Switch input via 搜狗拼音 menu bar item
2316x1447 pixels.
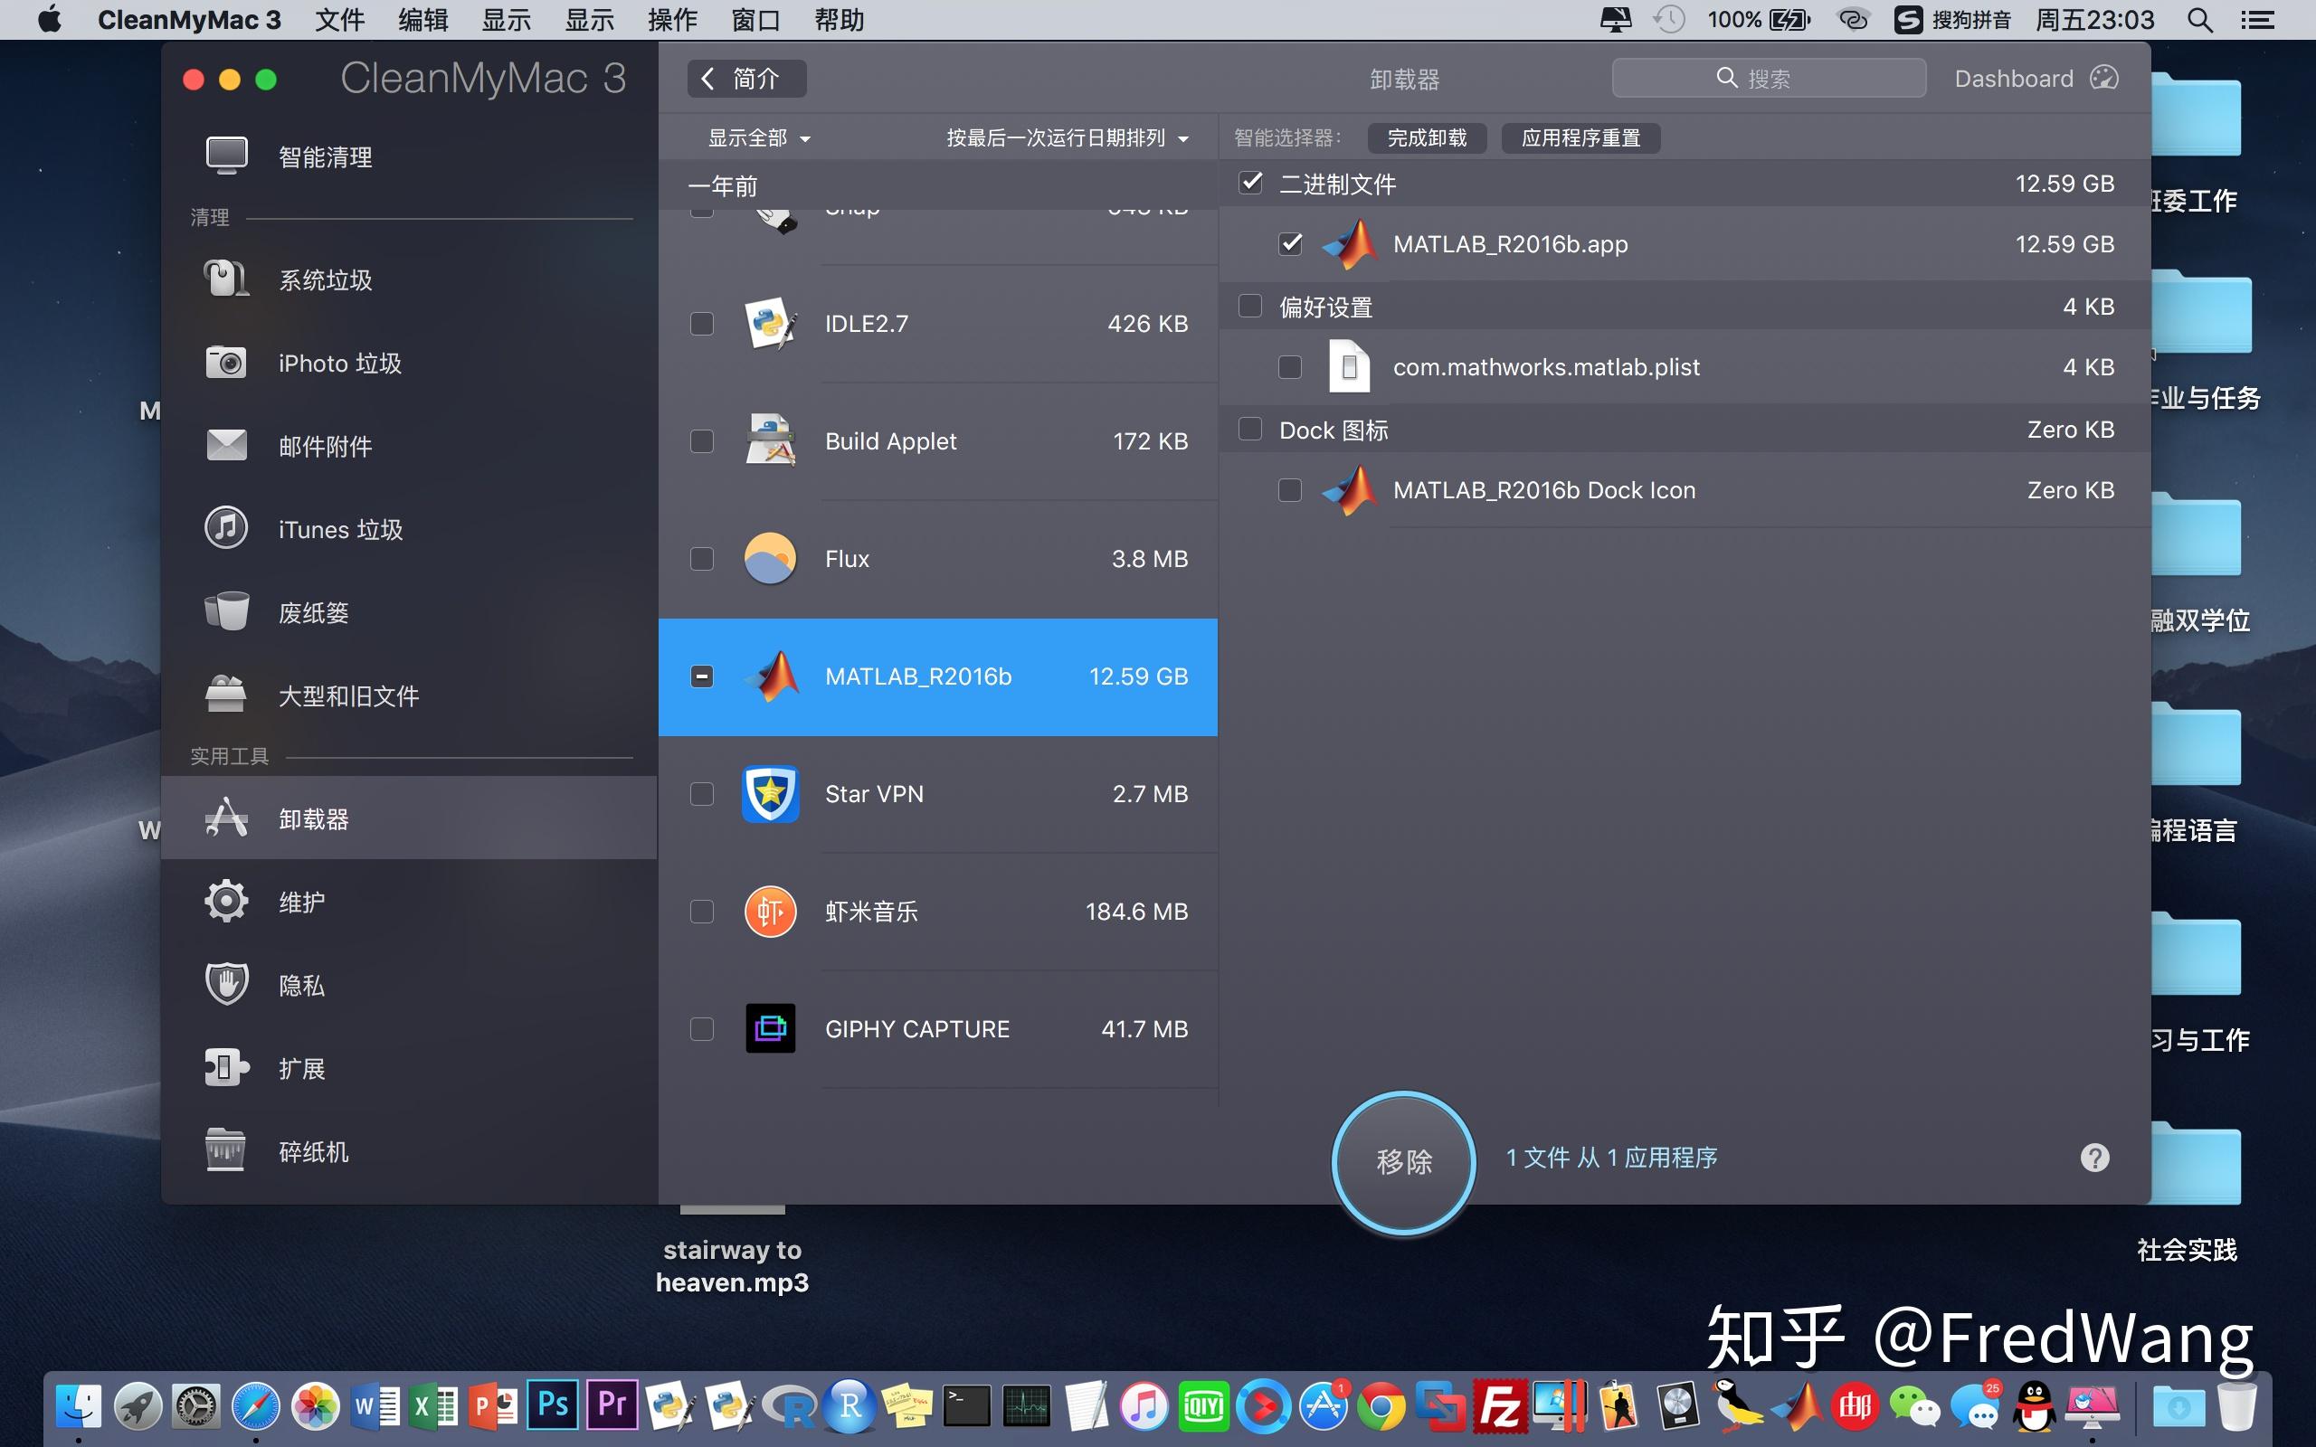(1952, 20)
